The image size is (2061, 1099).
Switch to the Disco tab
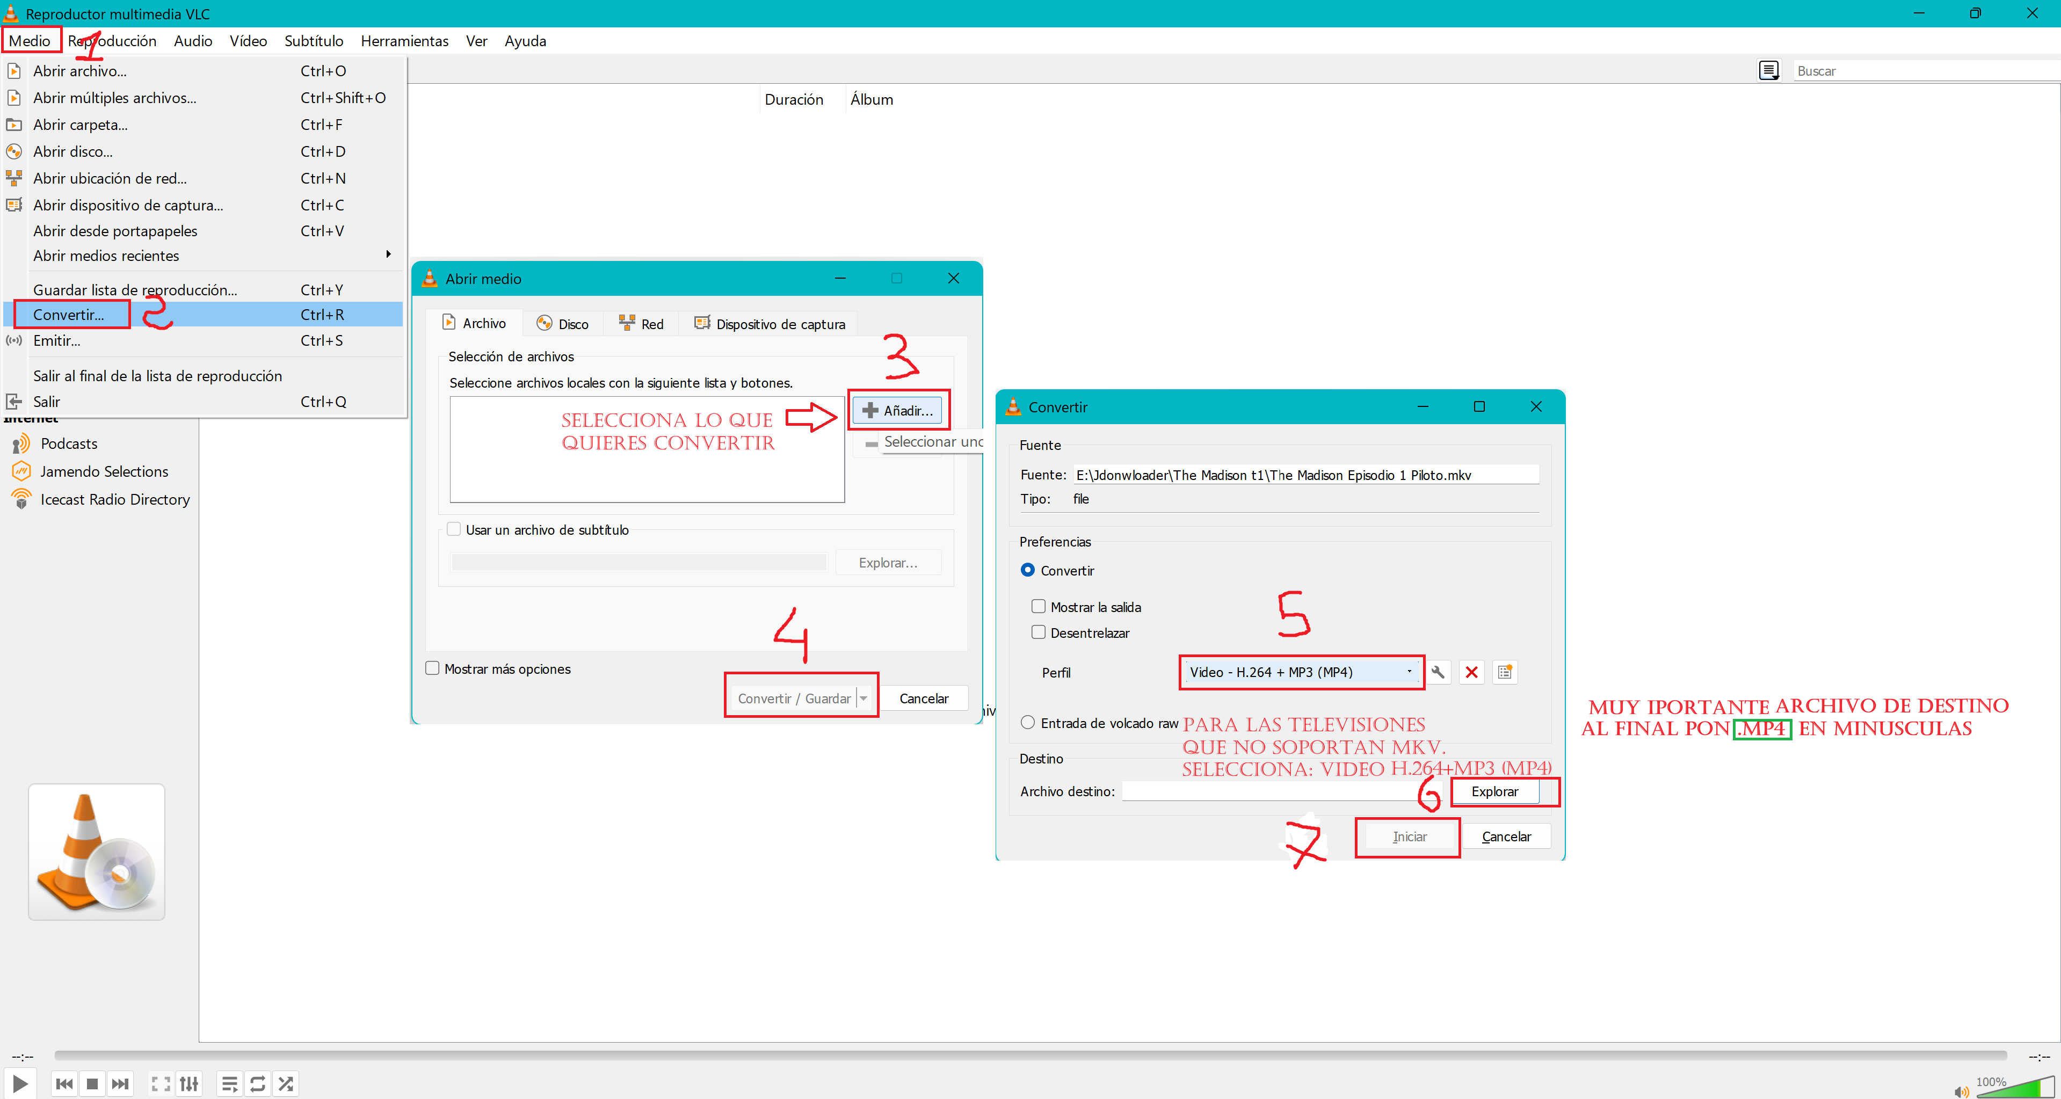click(x=562, y=323)
